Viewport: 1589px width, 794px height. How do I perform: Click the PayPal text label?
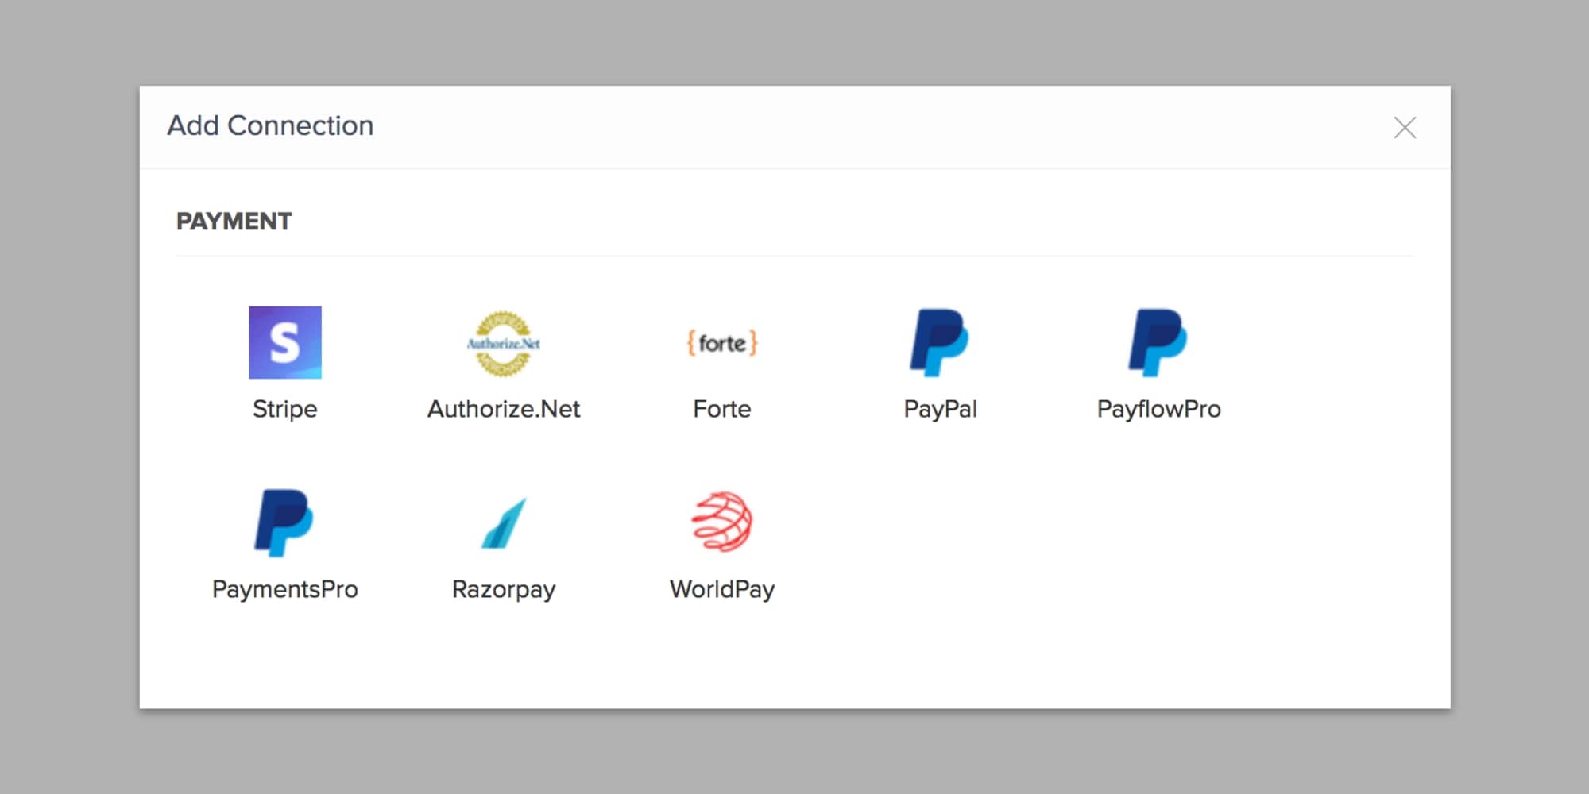coord(941,409)
